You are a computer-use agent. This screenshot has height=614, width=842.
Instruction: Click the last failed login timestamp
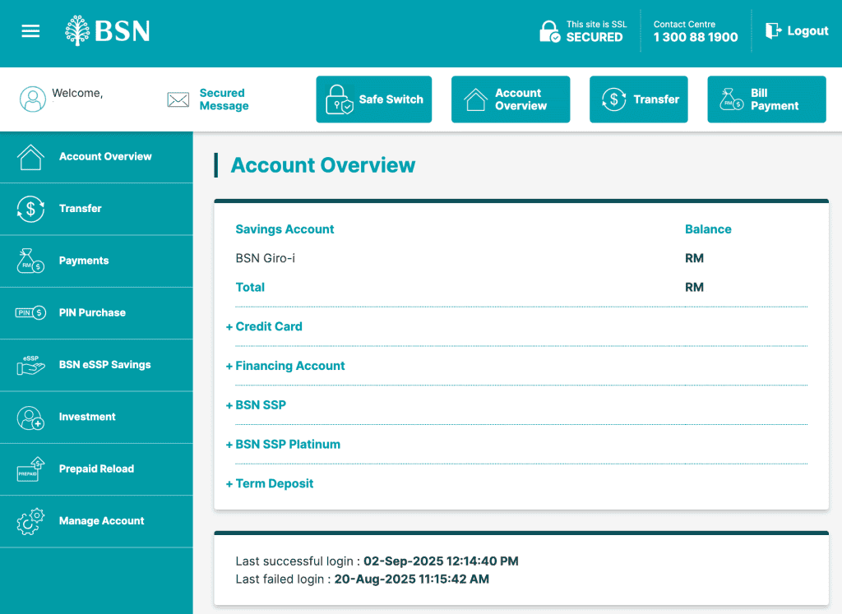click(x=411, y=579)
